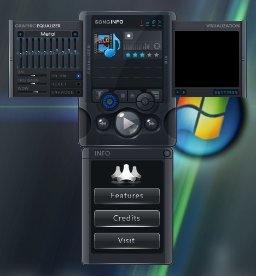Toggle the ENHACED mode option
Viewport: 256px width, 276px height.
pyautogui.click(x=66, y=92)
